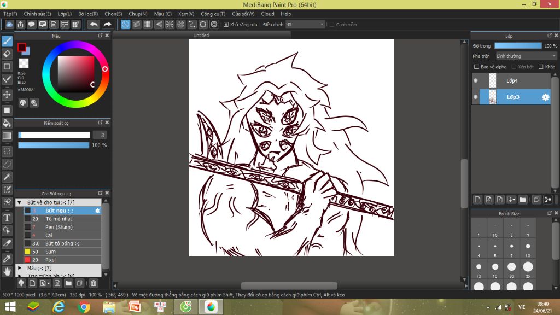Select the Lớp4 layer
The width and height of the screenshot is (560, 315).
tap(511, 81)
